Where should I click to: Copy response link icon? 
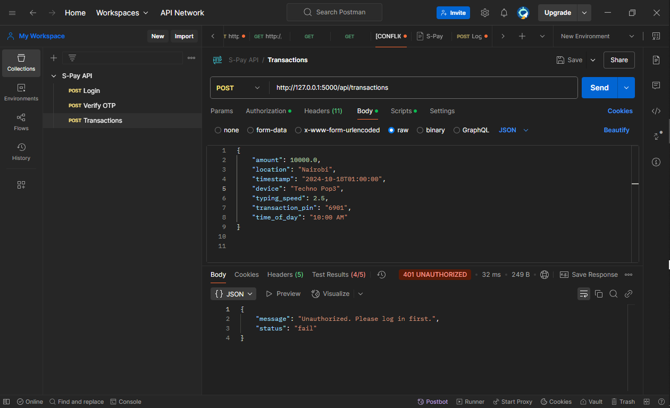coord(629,294)
